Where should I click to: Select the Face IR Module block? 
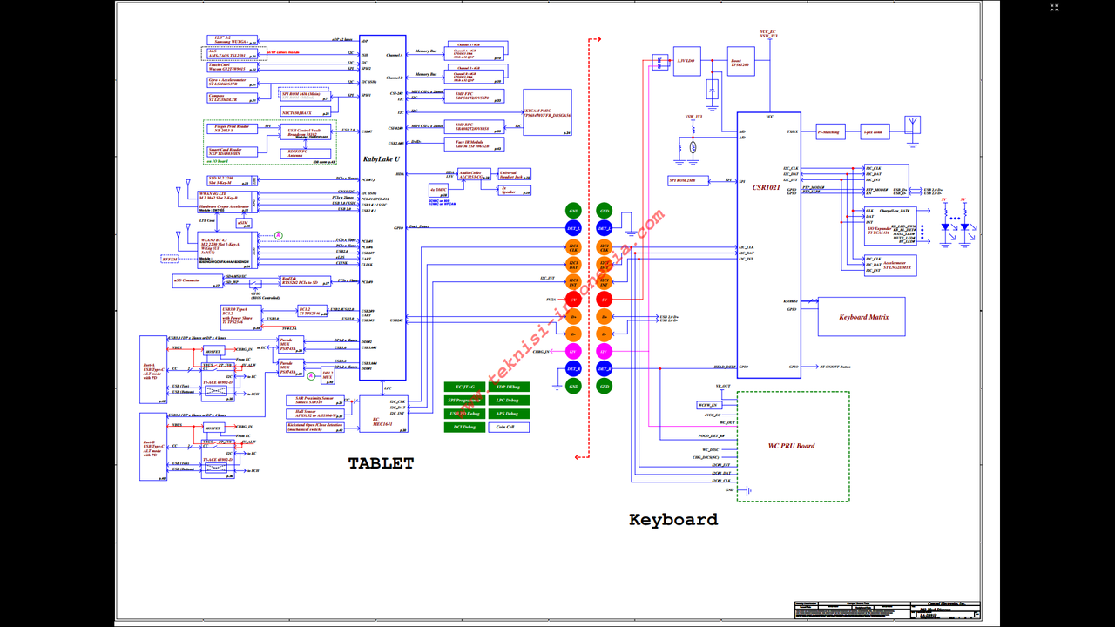point(473,143)
